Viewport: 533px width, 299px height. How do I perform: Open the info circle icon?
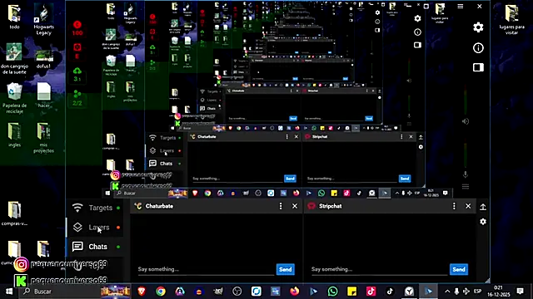click(x=478, y=48)
